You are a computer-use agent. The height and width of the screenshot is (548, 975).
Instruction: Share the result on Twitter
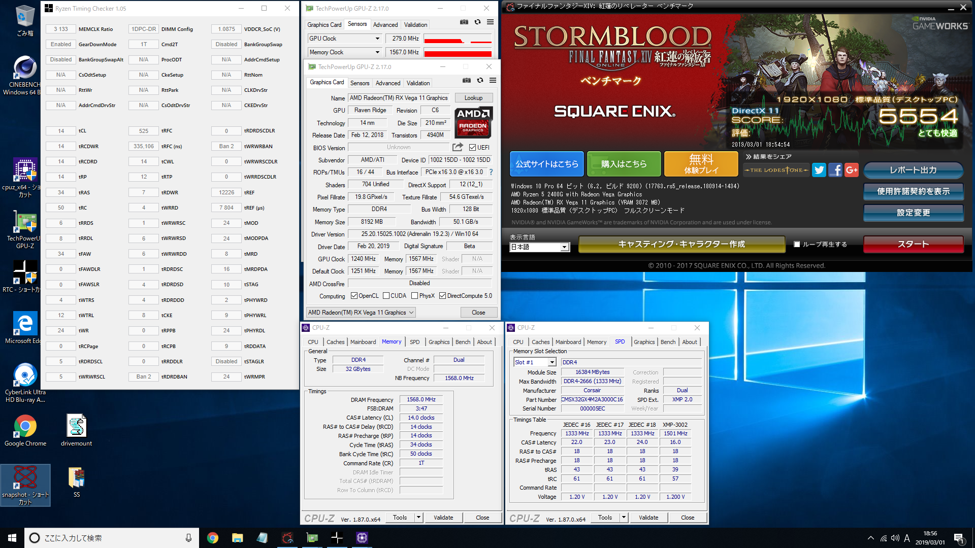coord(819,170)
